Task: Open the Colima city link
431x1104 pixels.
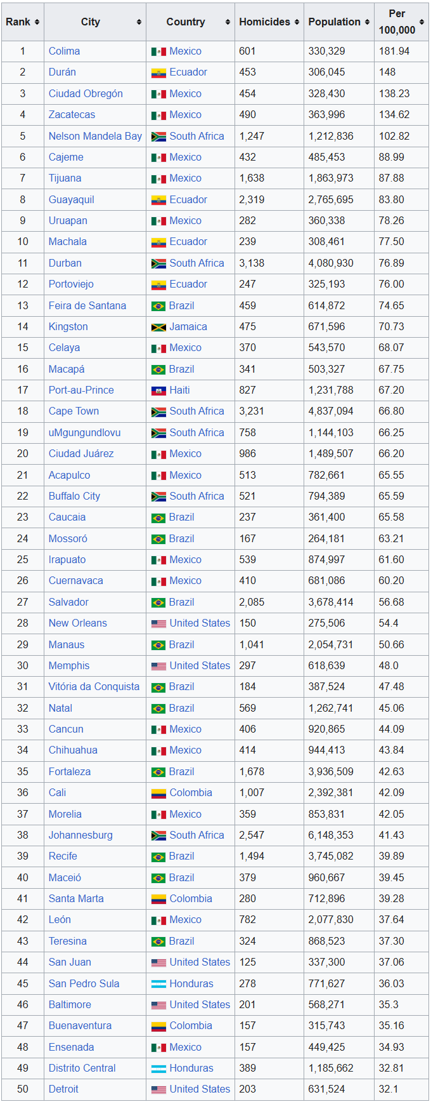Action: point(64,51)
